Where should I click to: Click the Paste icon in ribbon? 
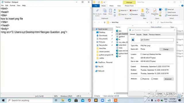pyautogui.click(x=110, y=12)
